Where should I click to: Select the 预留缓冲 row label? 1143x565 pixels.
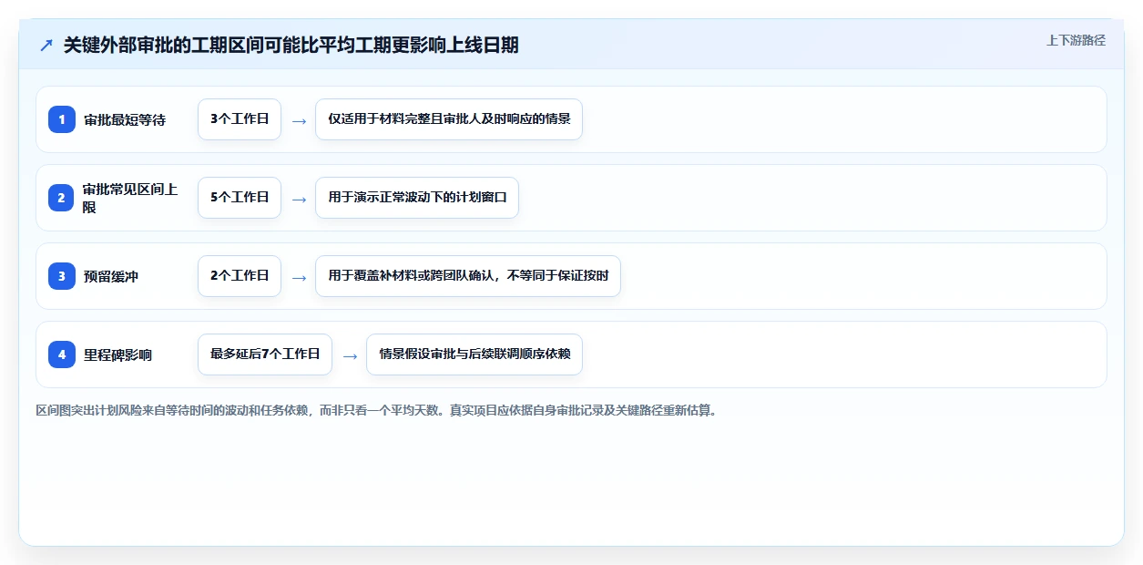click(x=111, y=276)
